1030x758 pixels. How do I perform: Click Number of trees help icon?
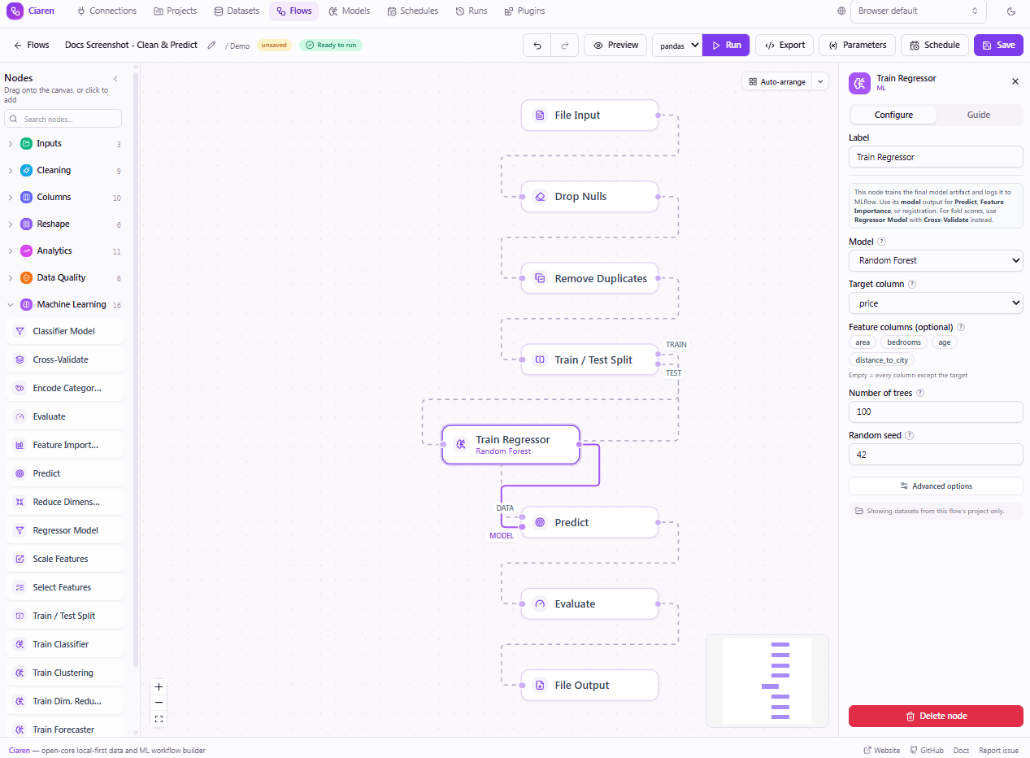click(920, 393)
